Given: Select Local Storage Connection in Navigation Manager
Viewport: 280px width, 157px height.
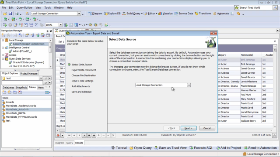Looking at the screenshot, I should click(x=28, y=44).
